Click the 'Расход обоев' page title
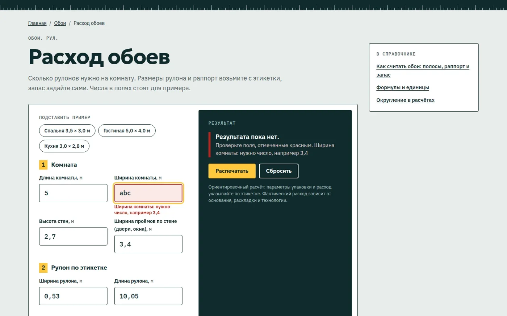This screenshot has height=316, width=507. (99, 57)
